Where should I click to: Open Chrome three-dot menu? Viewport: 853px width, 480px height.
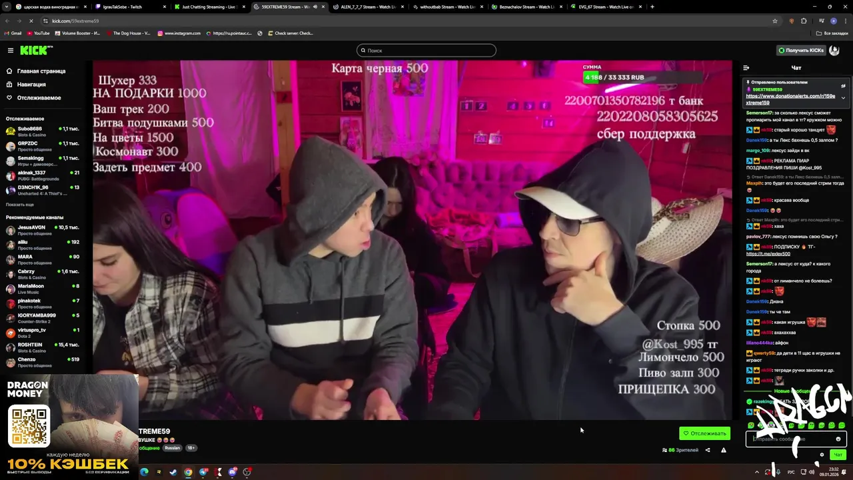844,21
